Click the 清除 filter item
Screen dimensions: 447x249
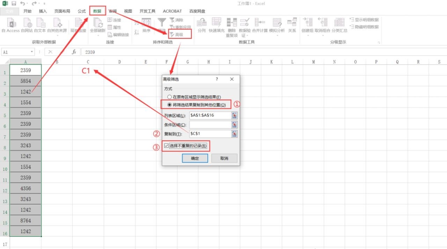(176, 20)
